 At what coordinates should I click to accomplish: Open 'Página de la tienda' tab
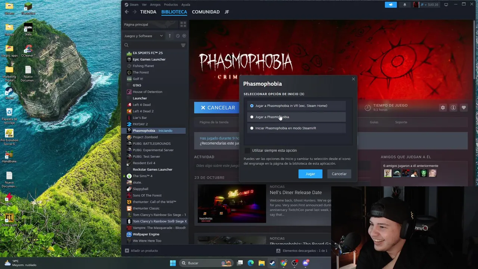point(214,122)
